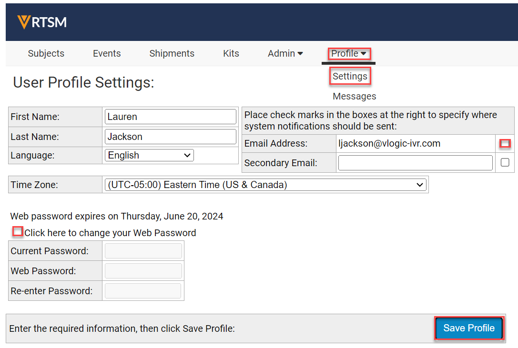Click the Re-enter Password field
The height and width of the screenshot is (348, 518).
[143, 291]
